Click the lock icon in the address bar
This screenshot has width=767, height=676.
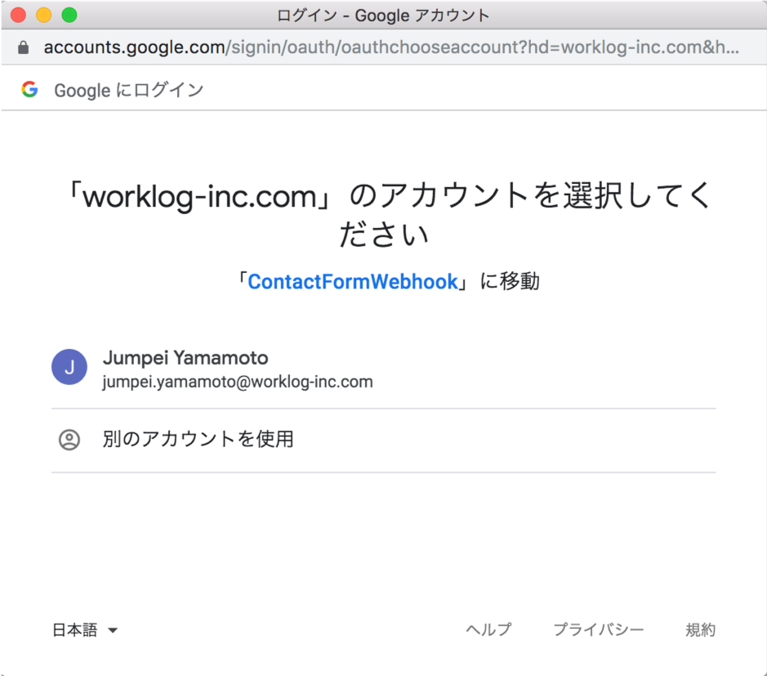(x=24, y=47)
